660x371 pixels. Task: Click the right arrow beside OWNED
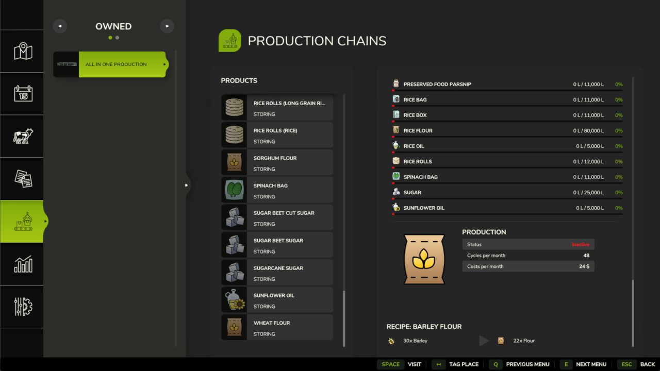click(x=167, y=26)
